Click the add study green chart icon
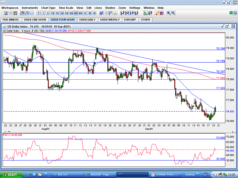The image size is (238, 178). 145,13
